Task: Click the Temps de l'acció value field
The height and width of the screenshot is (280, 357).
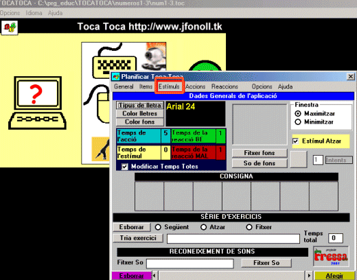Action: click(165, 136)
